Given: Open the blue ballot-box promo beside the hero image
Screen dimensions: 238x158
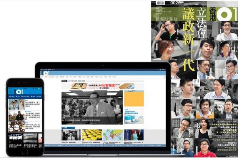Looking at the screenshot, I should coord(134,116).
